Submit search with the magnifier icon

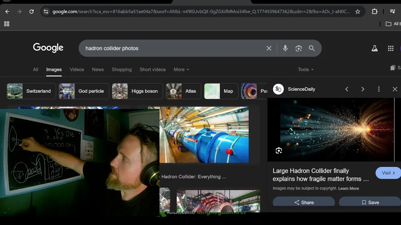(312, 48)
